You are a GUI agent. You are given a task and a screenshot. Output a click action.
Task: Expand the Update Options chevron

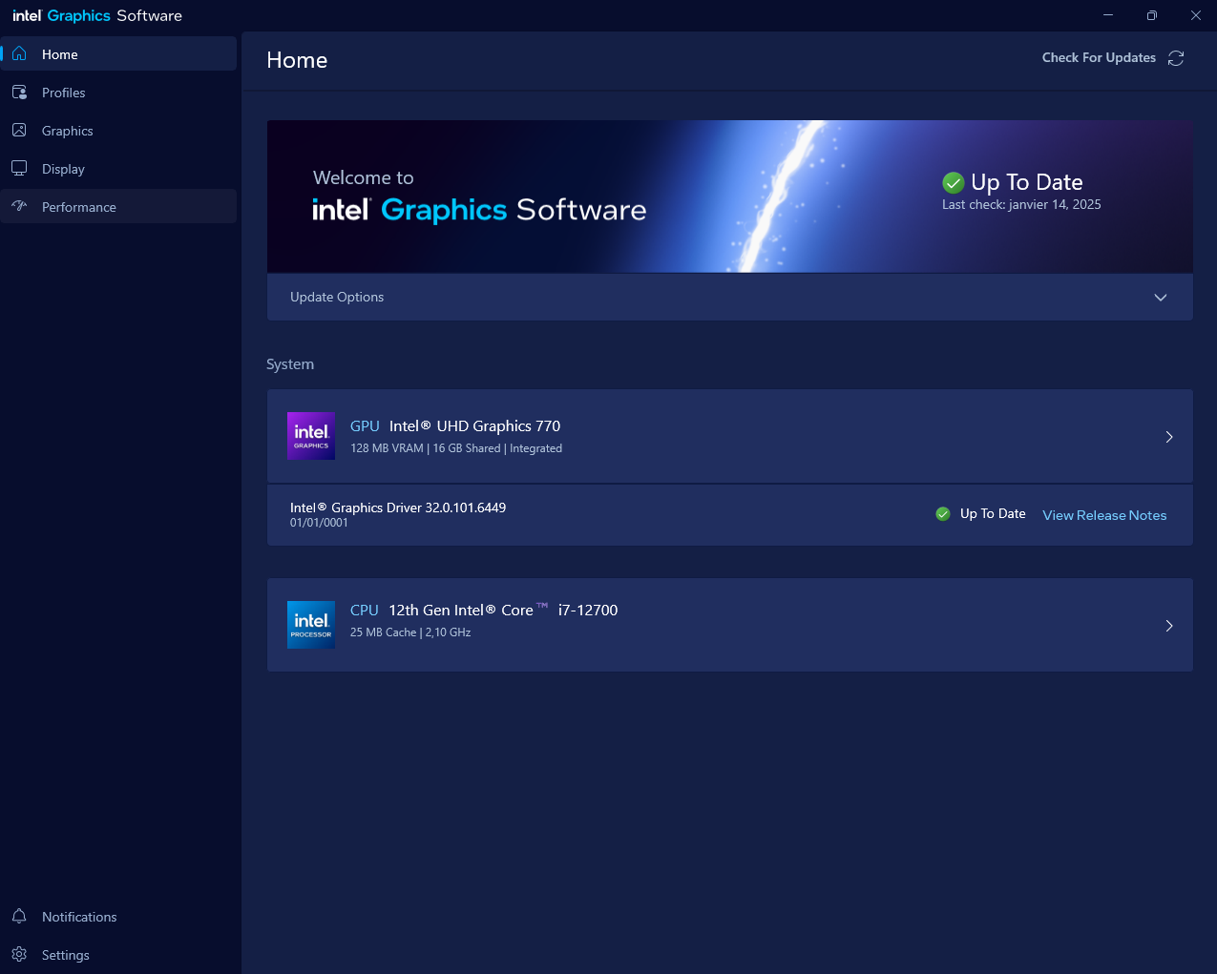tap(1161, 298)
